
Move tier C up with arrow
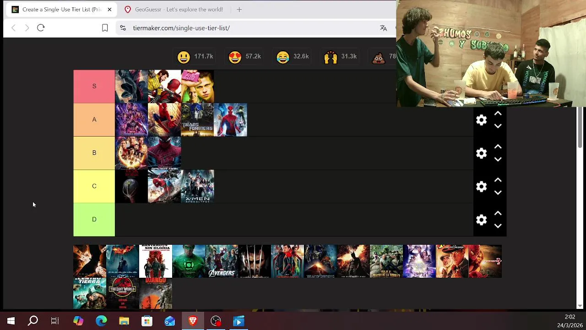point(498,181)
